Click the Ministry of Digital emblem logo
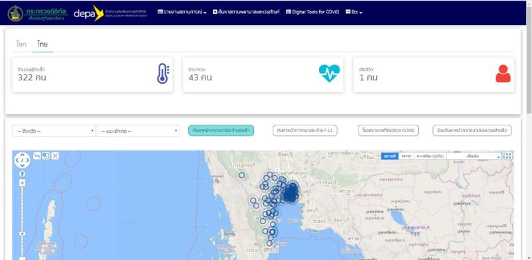 (15, 13)
